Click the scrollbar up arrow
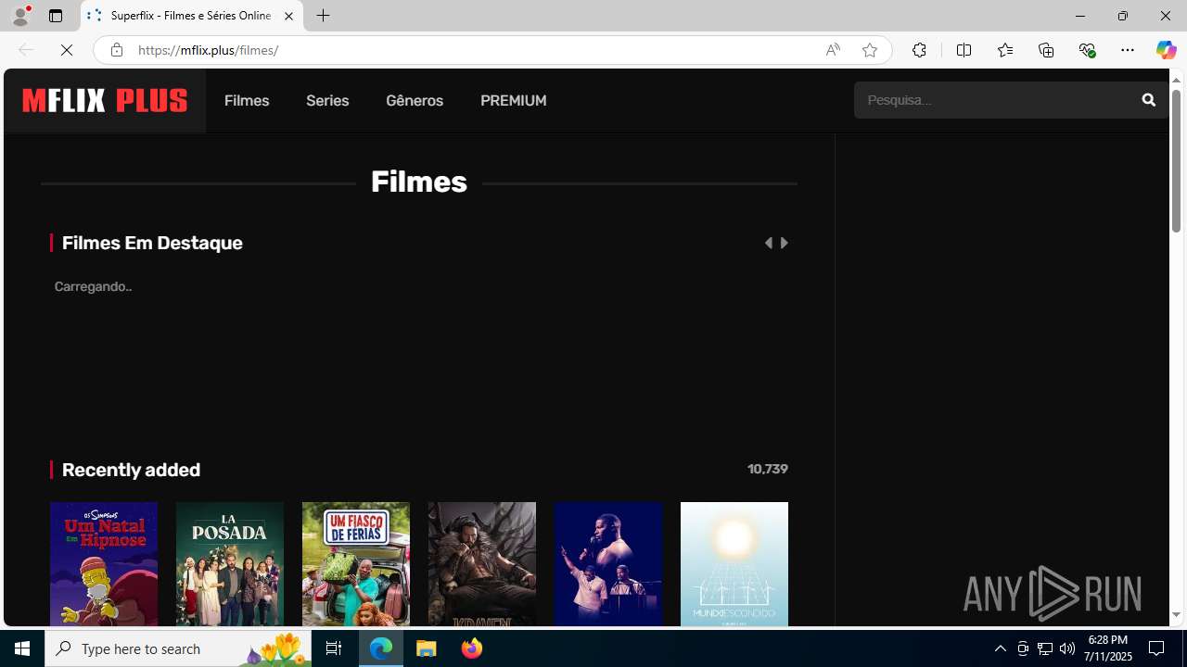The height and width of the screenshot is (667, 1187). pyautogui.click(x=1176, y=80)
